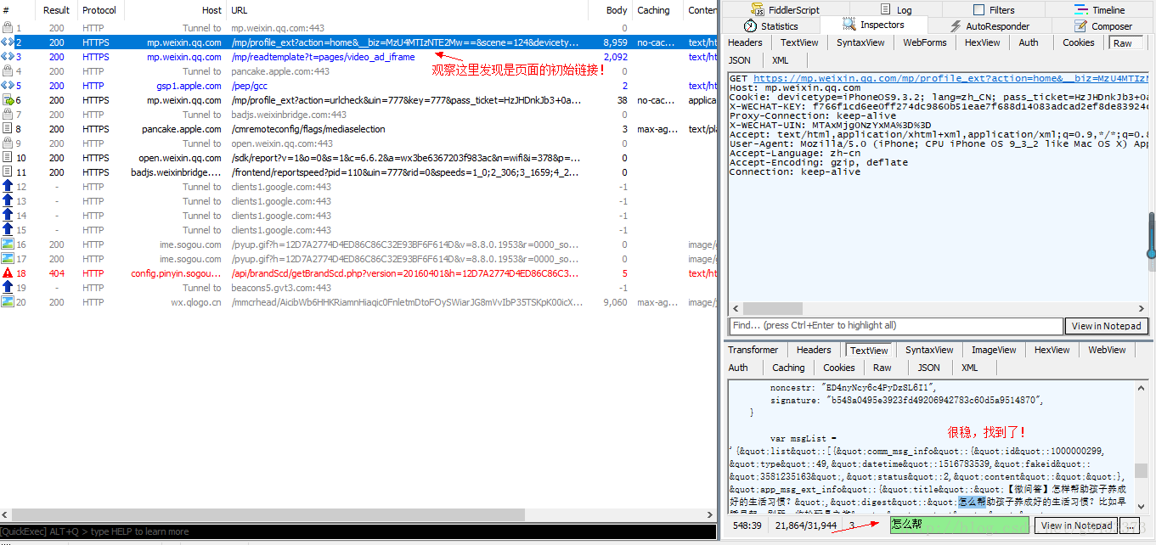Click response pane View in Notepad button
This screenshot has height=545, width=1156.
(1076, 525)
